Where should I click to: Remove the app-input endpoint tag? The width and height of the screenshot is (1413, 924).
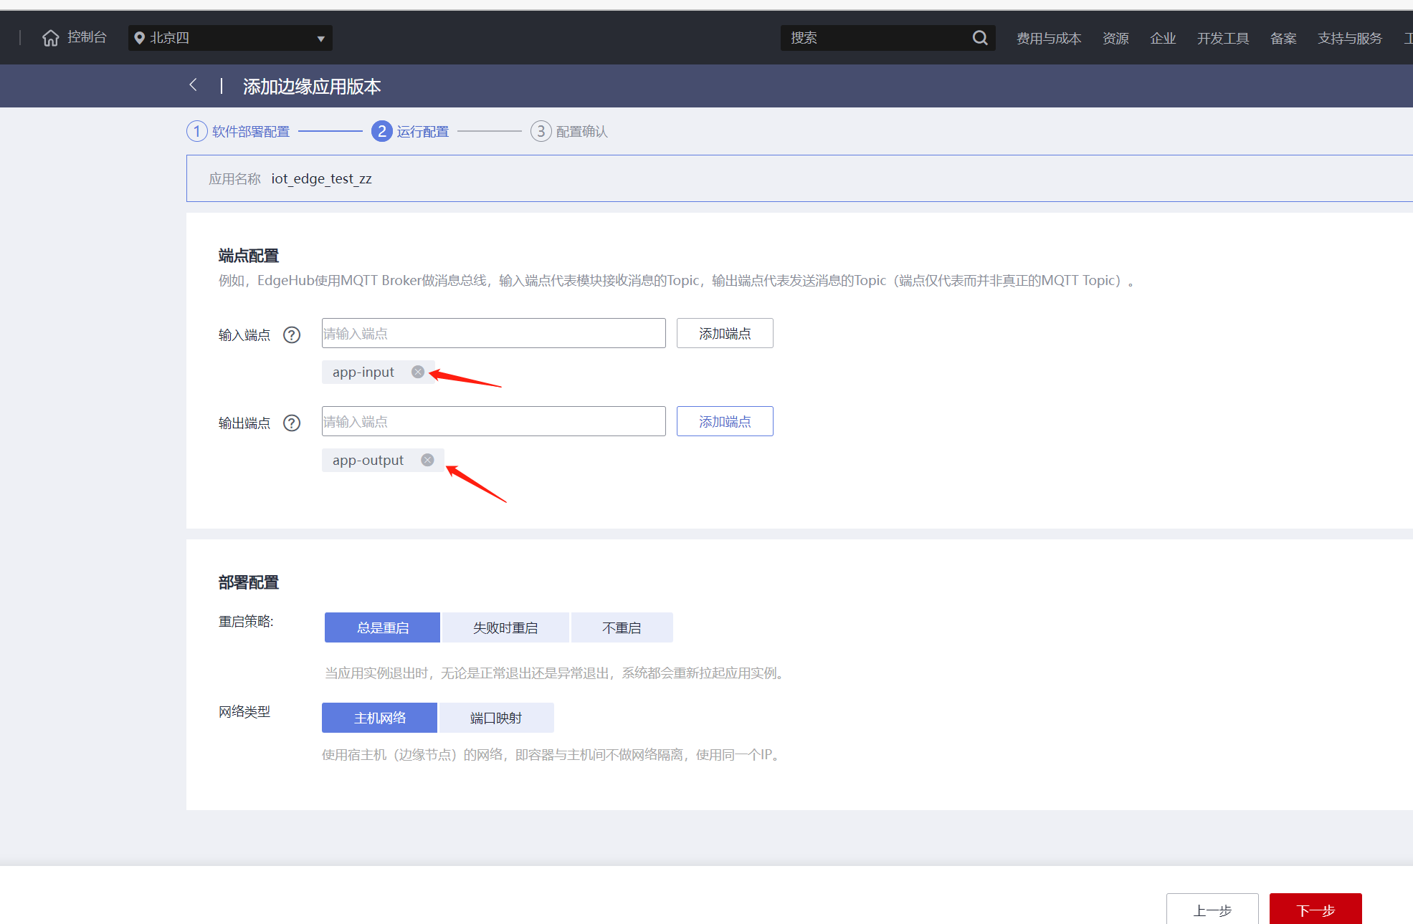pyautogui.click(x=418, y=372)
